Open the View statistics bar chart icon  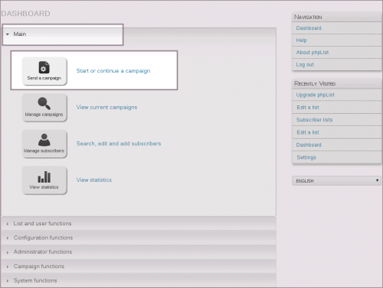[44, 180]
